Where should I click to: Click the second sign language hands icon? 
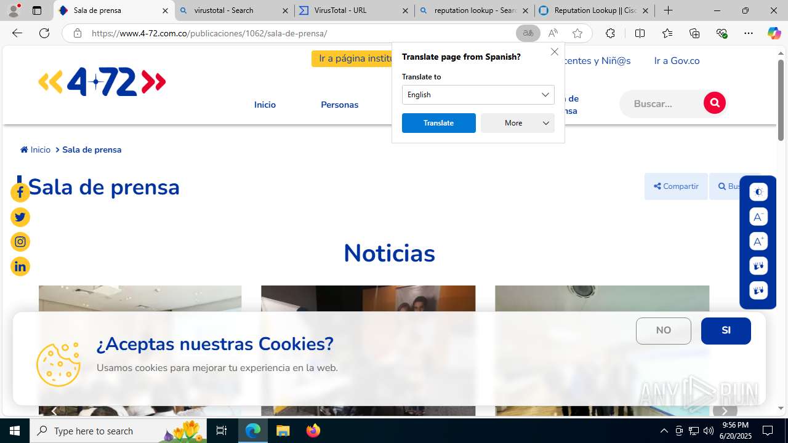click(x=758, y=290)
